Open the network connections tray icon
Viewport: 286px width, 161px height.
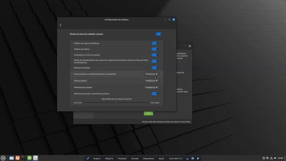point(271,158)
